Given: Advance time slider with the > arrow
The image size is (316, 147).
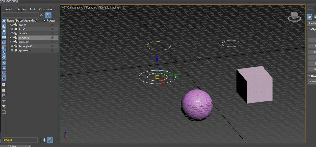Looking at the screenshot, I should coord(29,146).
